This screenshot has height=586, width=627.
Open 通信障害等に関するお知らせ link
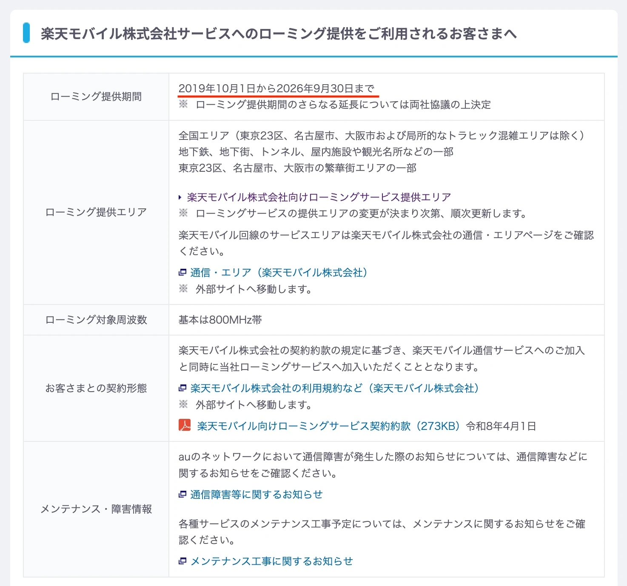pos(256,495)
